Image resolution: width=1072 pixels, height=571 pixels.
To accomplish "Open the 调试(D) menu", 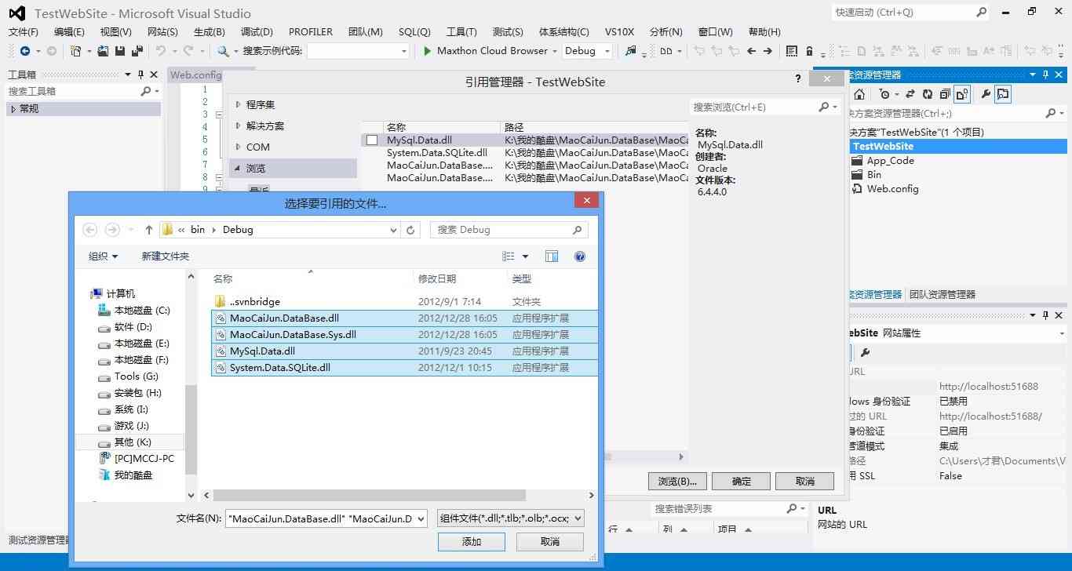I will tap(257, 32).
